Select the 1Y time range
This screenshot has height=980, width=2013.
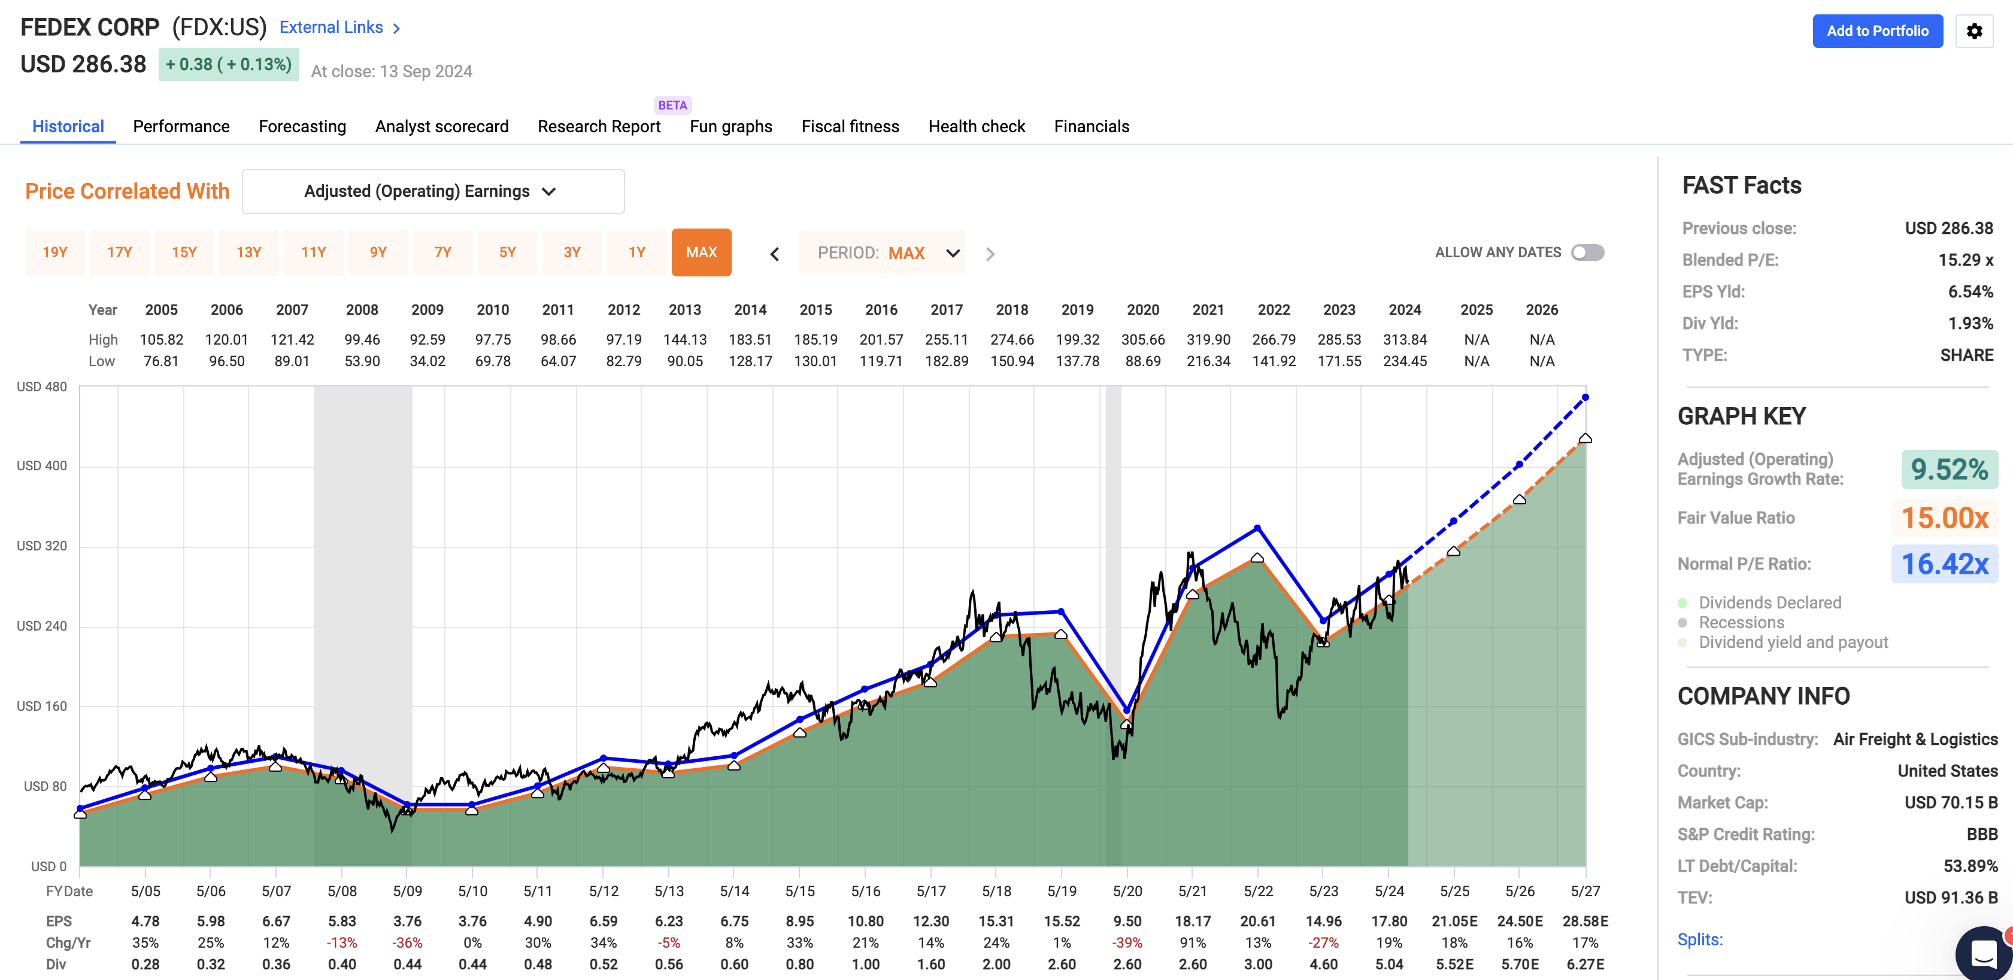pyautogui.click(x=637, y=251)
